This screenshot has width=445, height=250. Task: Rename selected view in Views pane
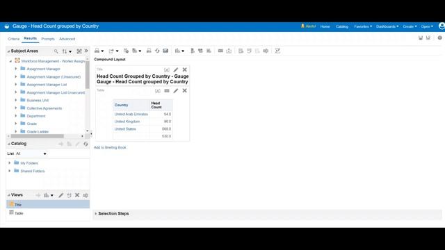[x=86, y=195]
